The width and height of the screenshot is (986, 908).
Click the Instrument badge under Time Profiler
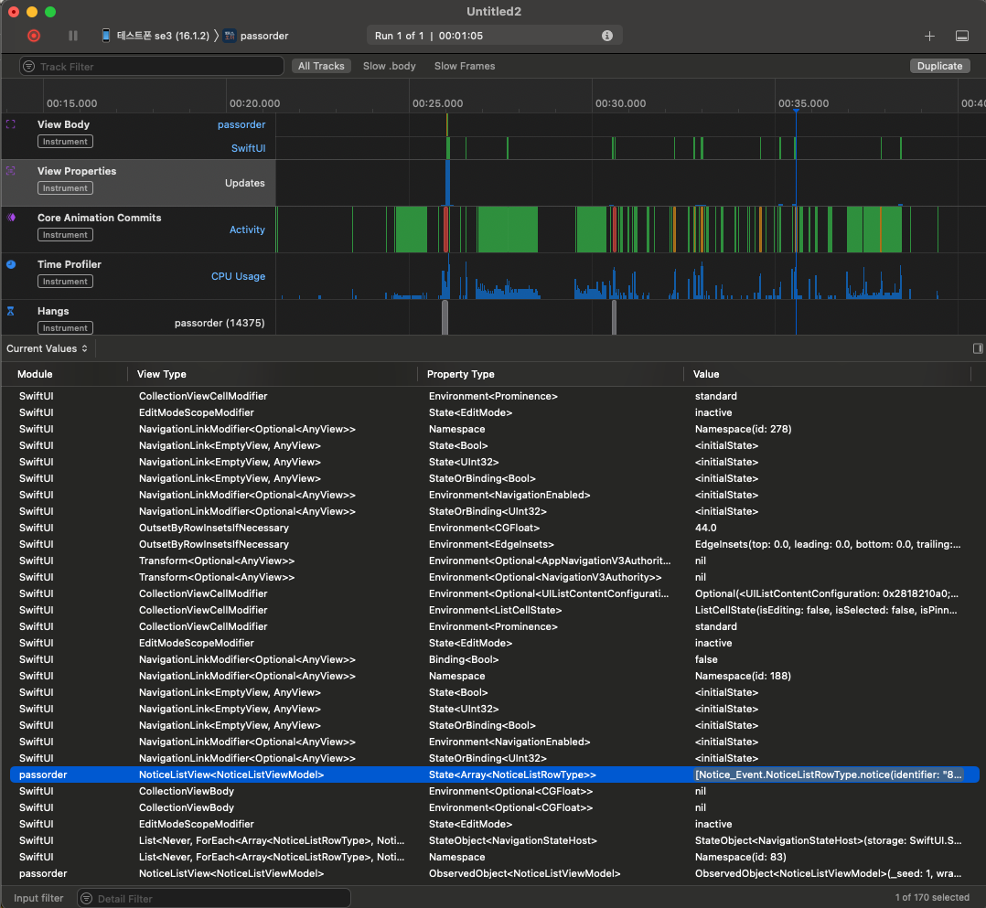(x=66, y=281)
